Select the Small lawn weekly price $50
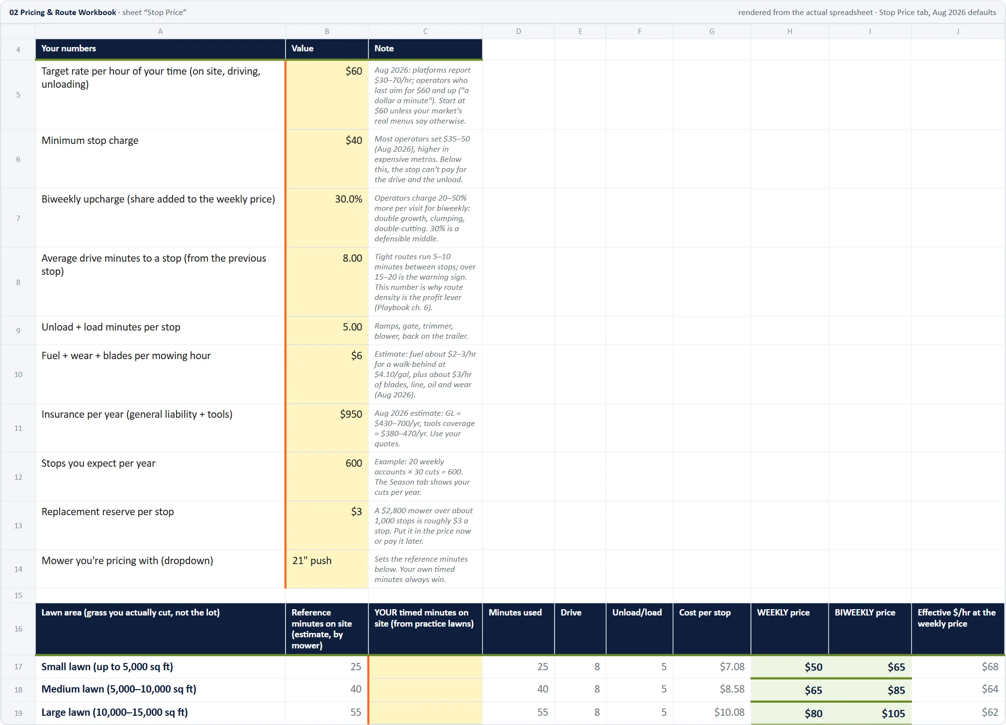Screen dimensions: 1006x725 (x=790, y=667)
